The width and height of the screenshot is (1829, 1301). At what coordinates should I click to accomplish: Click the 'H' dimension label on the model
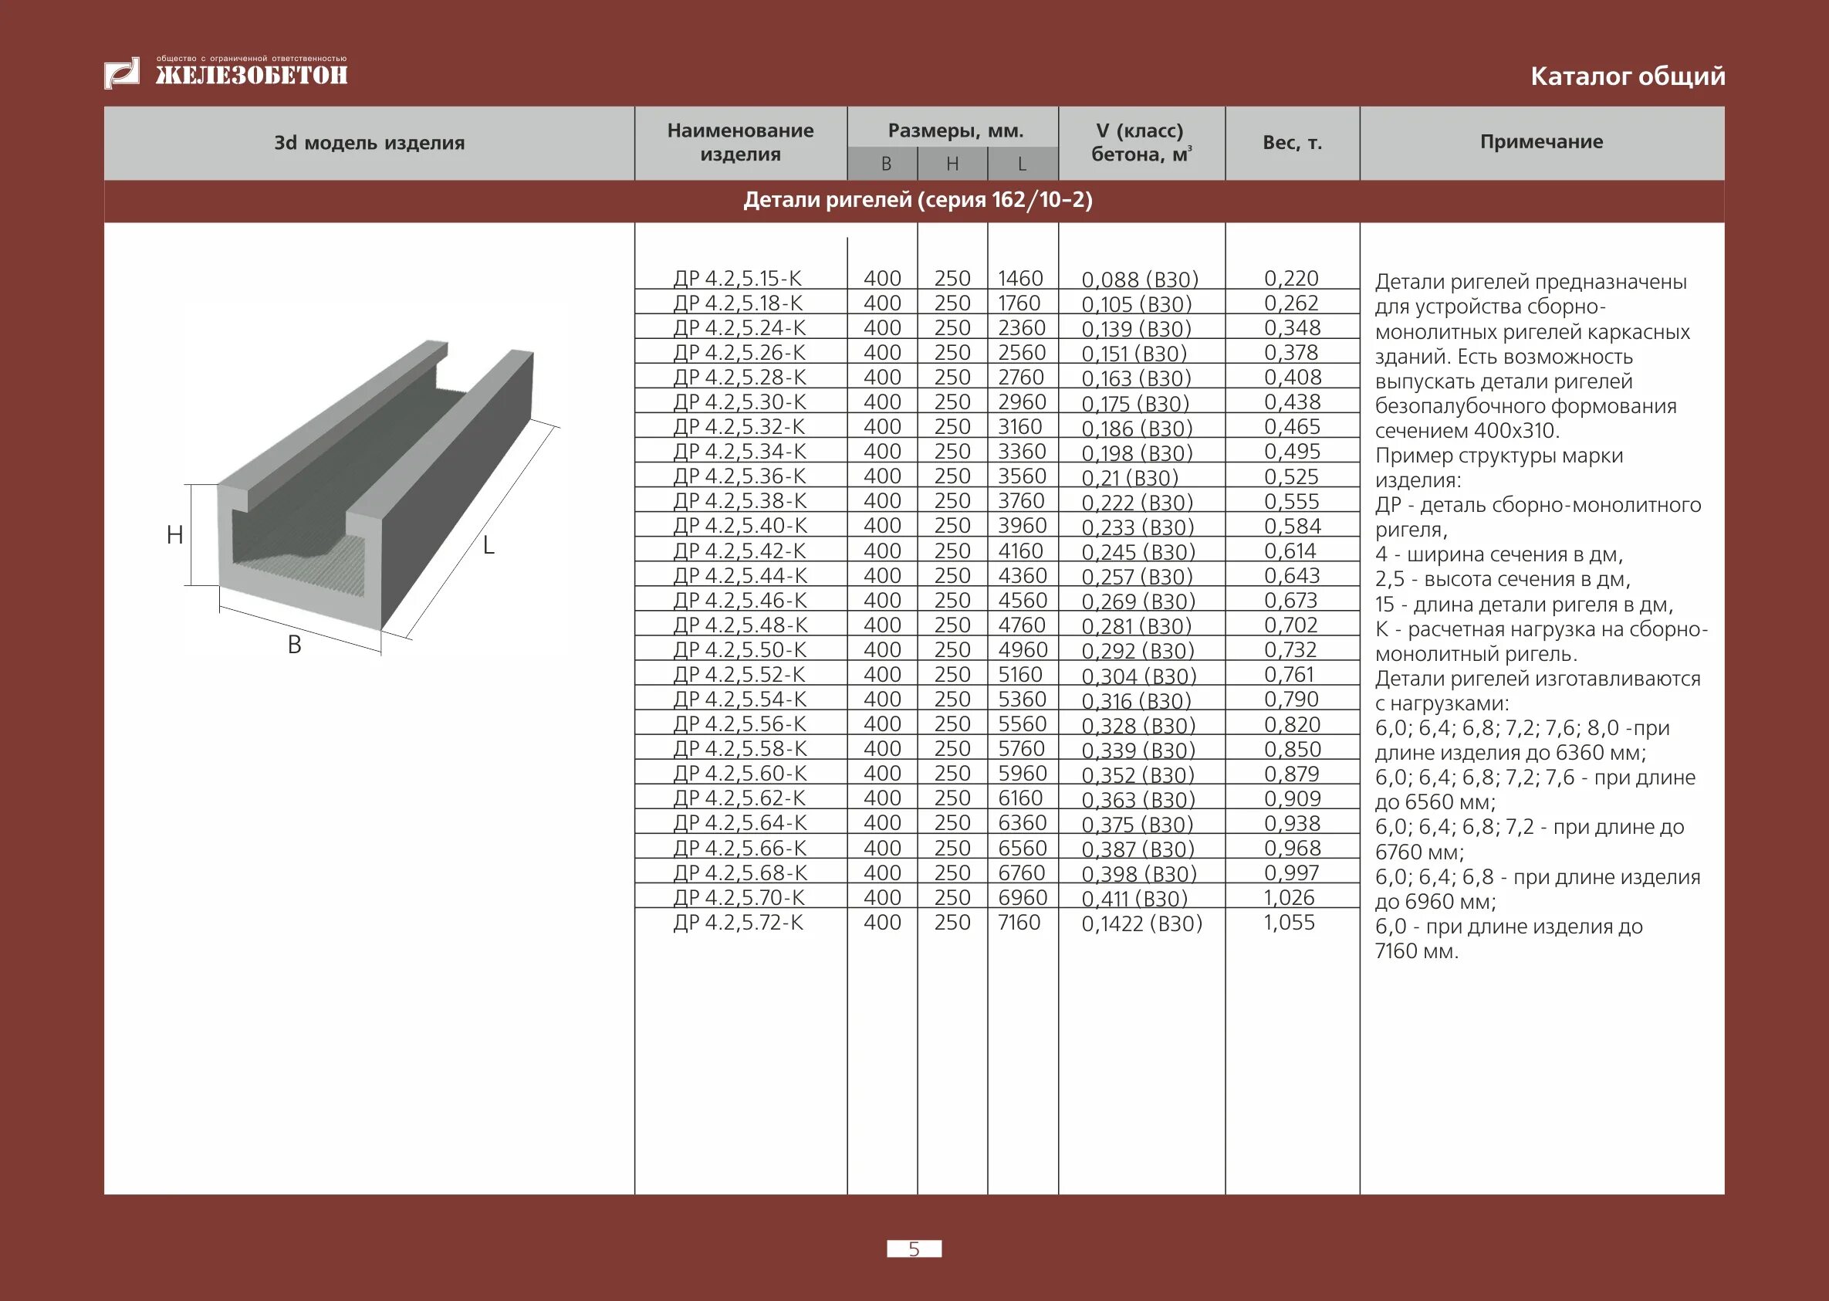click(x=174, y=534)
